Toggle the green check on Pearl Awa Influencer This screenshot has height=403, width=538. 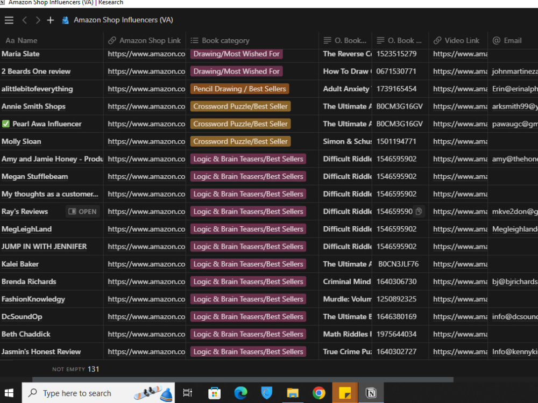pyautogui.click(x=6, y=124)
